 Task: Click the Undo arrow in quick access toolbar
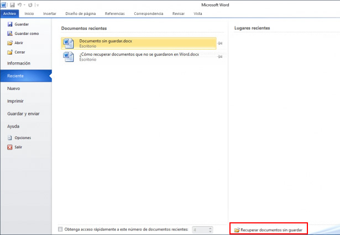click(19, 5)
